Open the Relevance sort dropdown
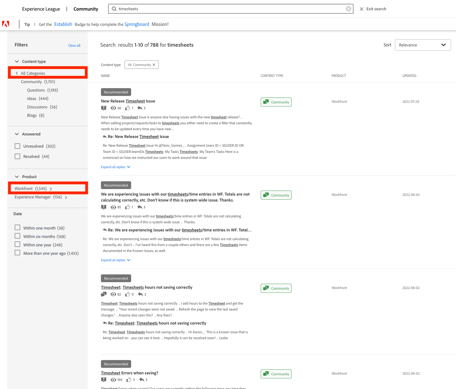The height and width of the screenshot is (389, 456). [423, 45]
